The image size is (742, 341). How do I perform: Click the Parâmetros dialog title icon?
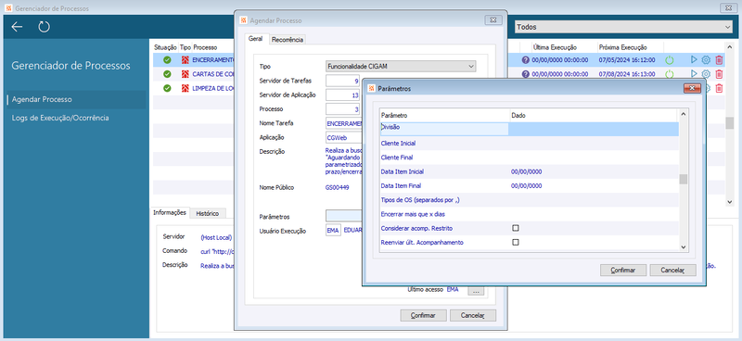point(372,88)
